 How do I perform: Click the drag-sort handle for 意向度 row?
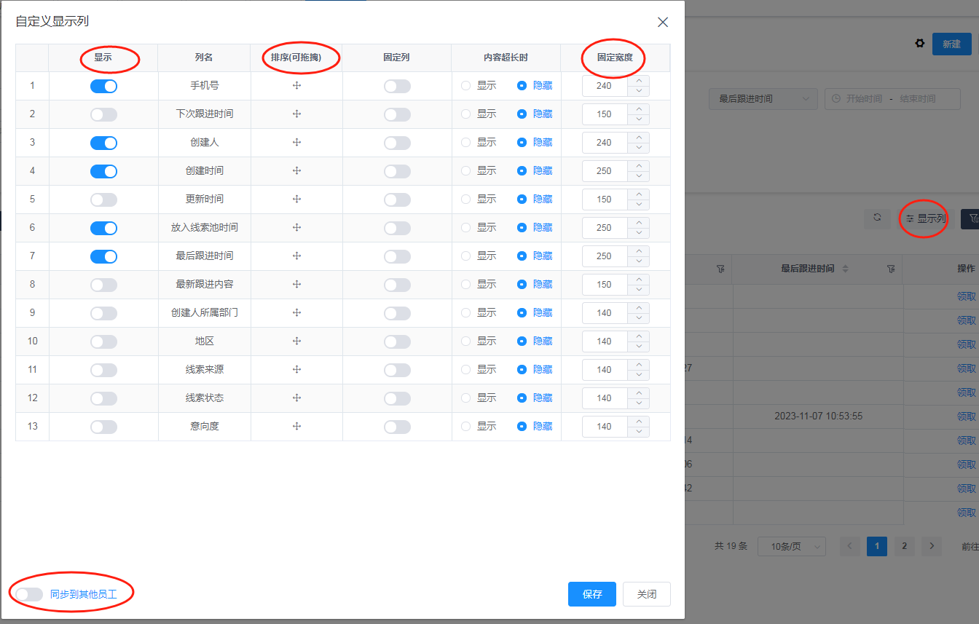pyautogui.click(x=296, y=427)
